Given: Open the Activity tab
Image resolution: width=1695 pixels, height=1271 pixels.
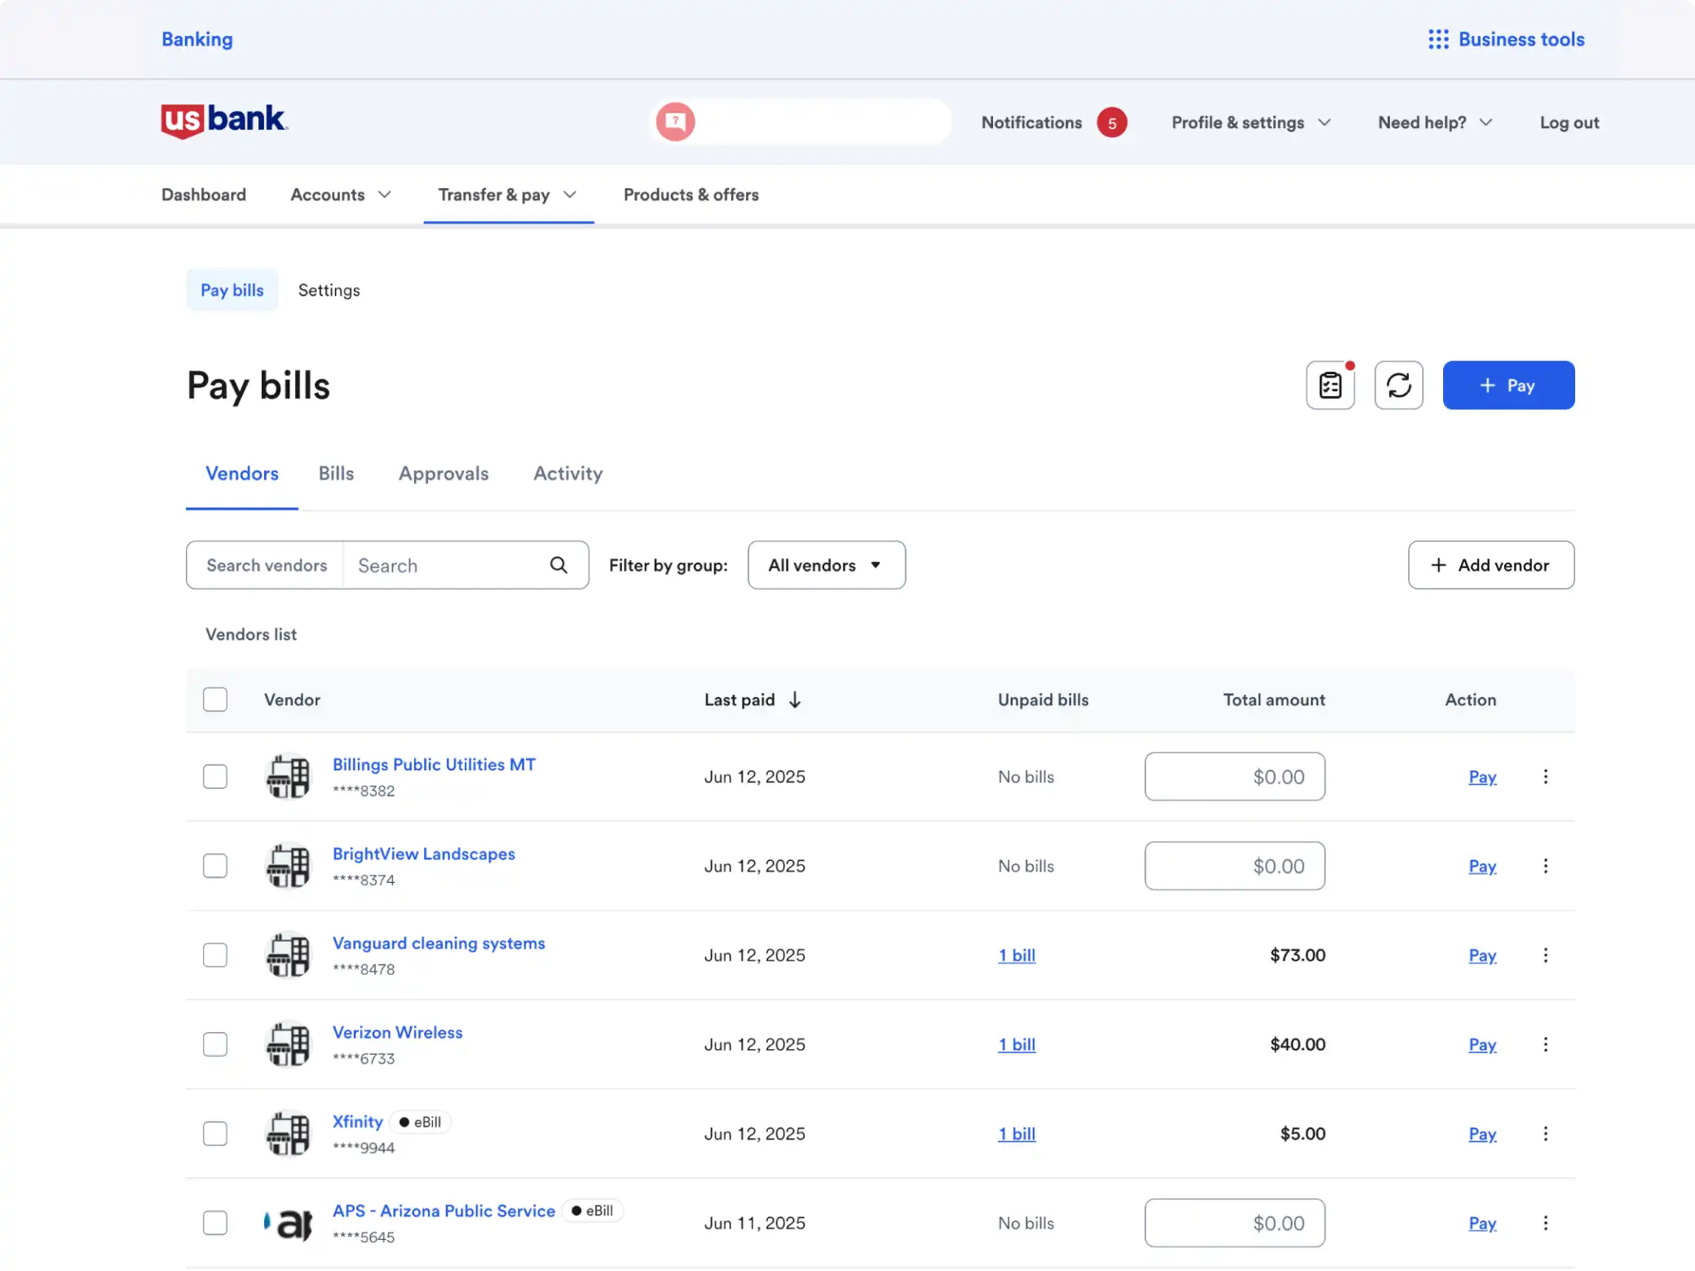Looking at the screenshot, I should pos(567,474).
